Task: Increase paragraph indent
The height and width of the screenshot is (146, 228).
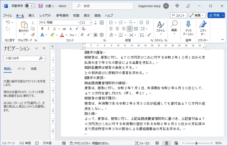Action: point(147,22)
